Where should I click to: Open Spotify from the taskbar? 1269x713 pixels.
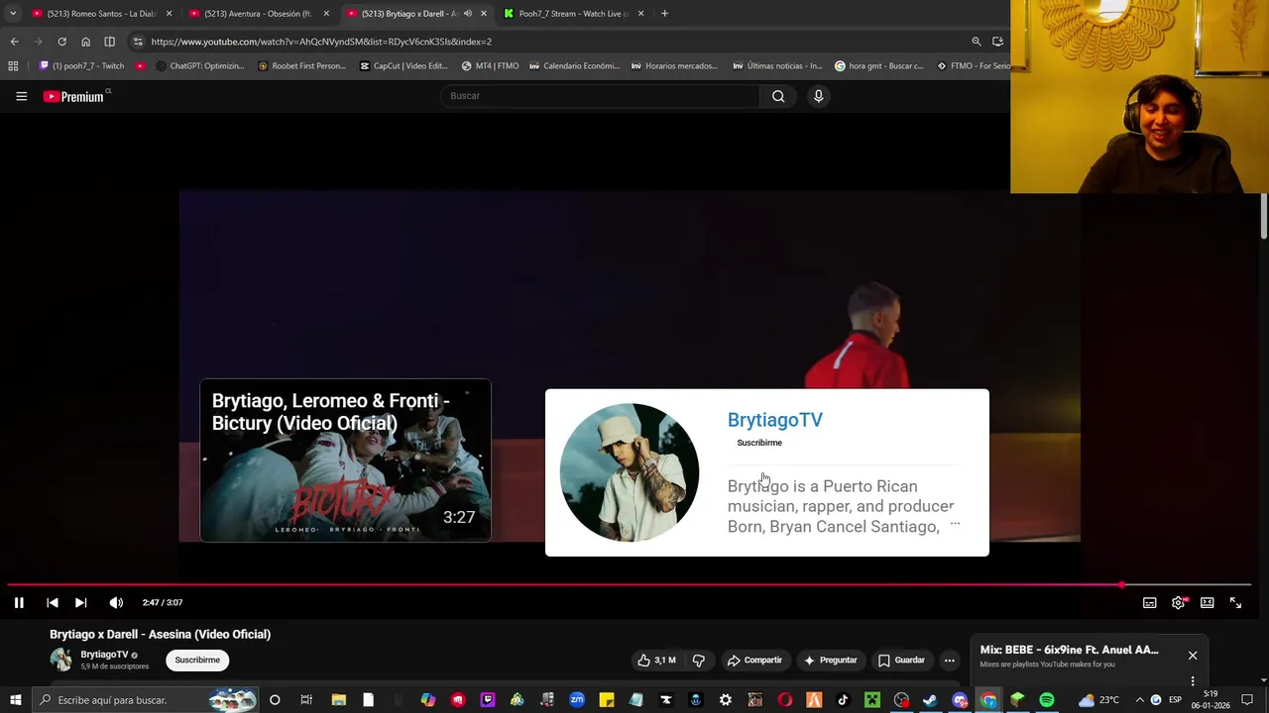[x=1047, y=700]
